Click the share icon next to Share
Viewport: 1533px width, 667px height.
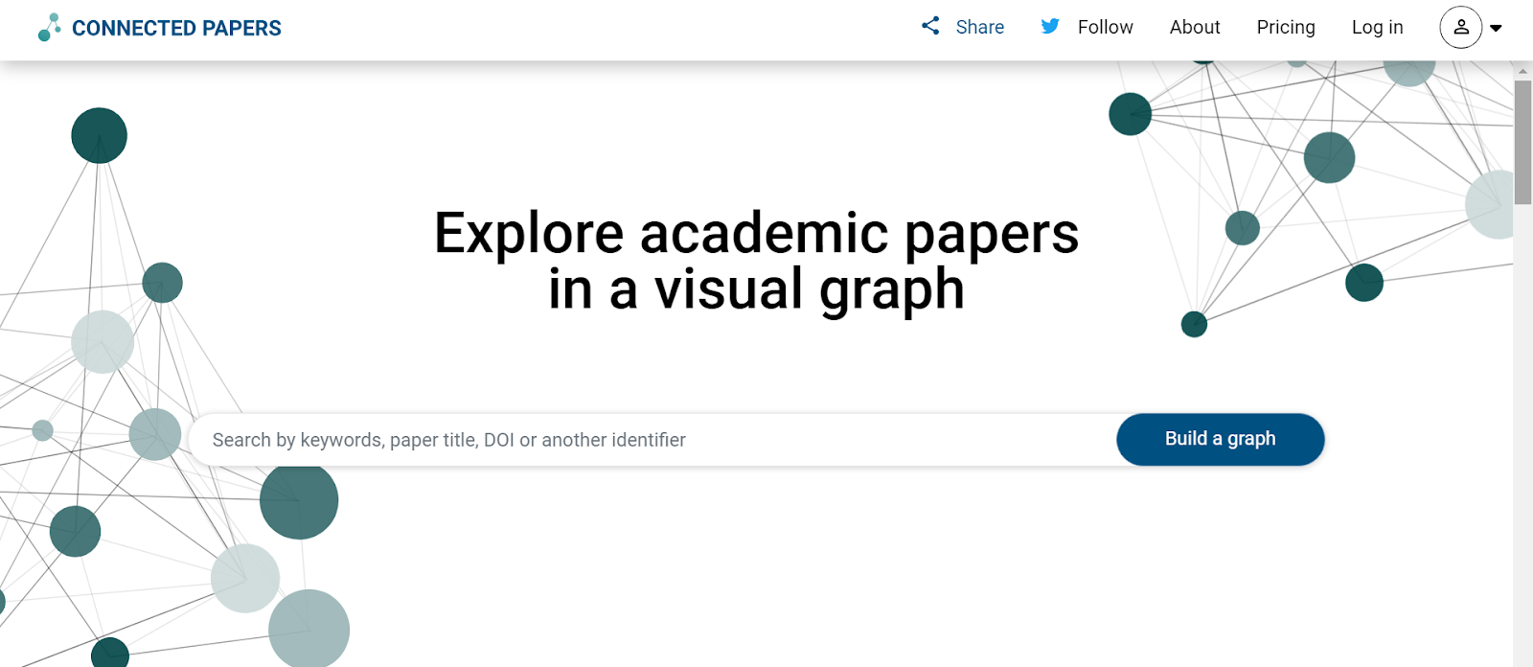(928, 27)
